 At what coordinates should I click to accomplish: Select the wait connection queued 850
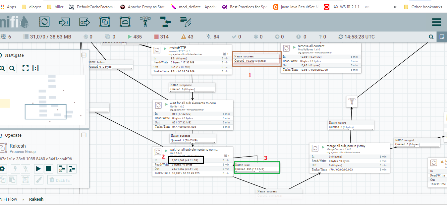(x=257, y=167)
